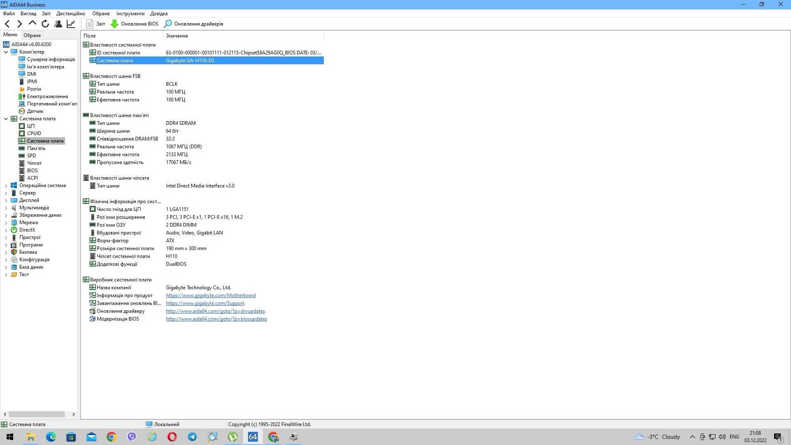Open Telegram from taskbar
The width and height of the screenshot is (791, 445).
click(x=192, y=437)
